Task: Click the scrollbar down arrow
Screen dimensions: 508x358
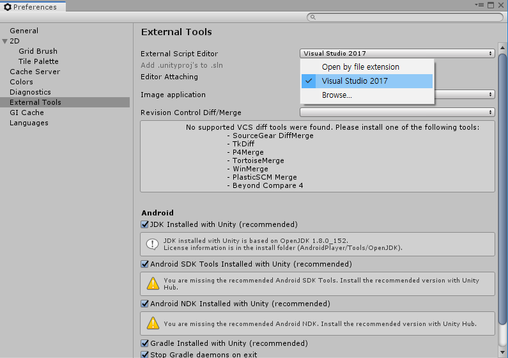Action: tap(502, 352)
